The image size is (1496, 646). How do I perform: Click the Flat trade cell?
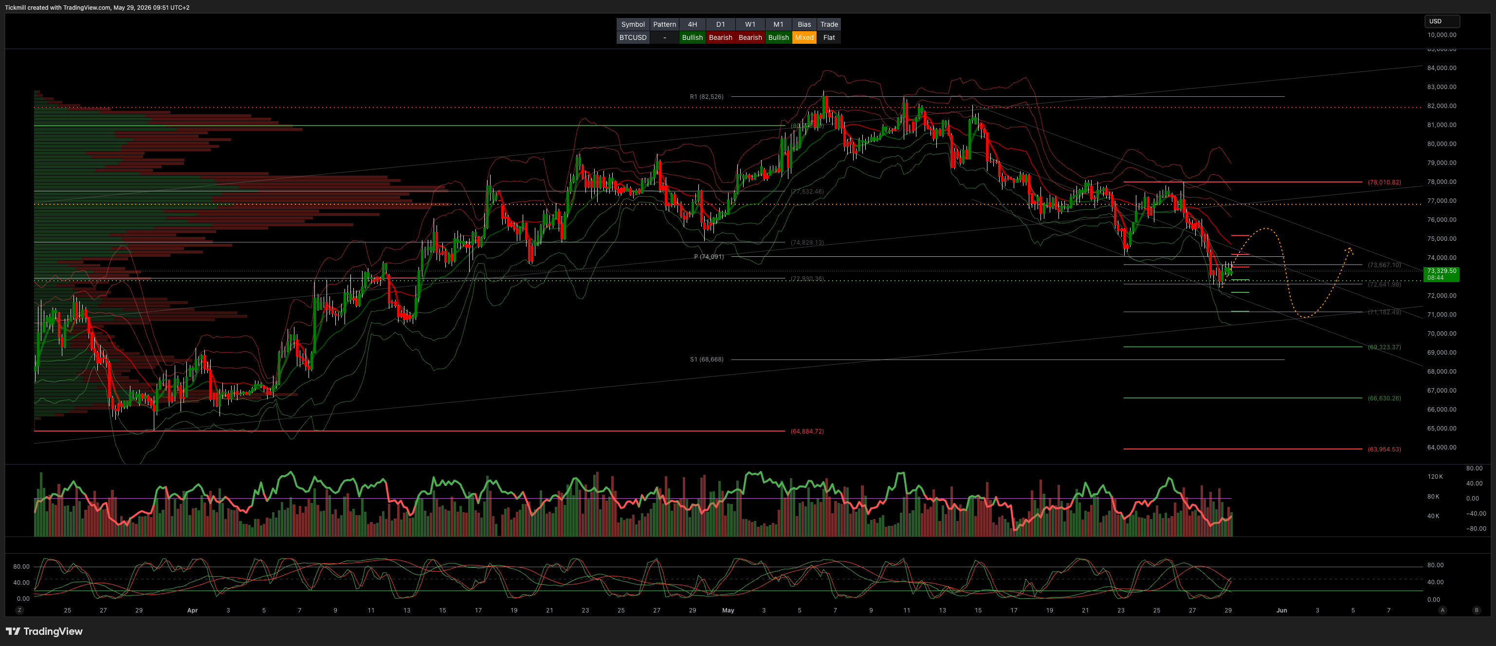click(829, 37)
